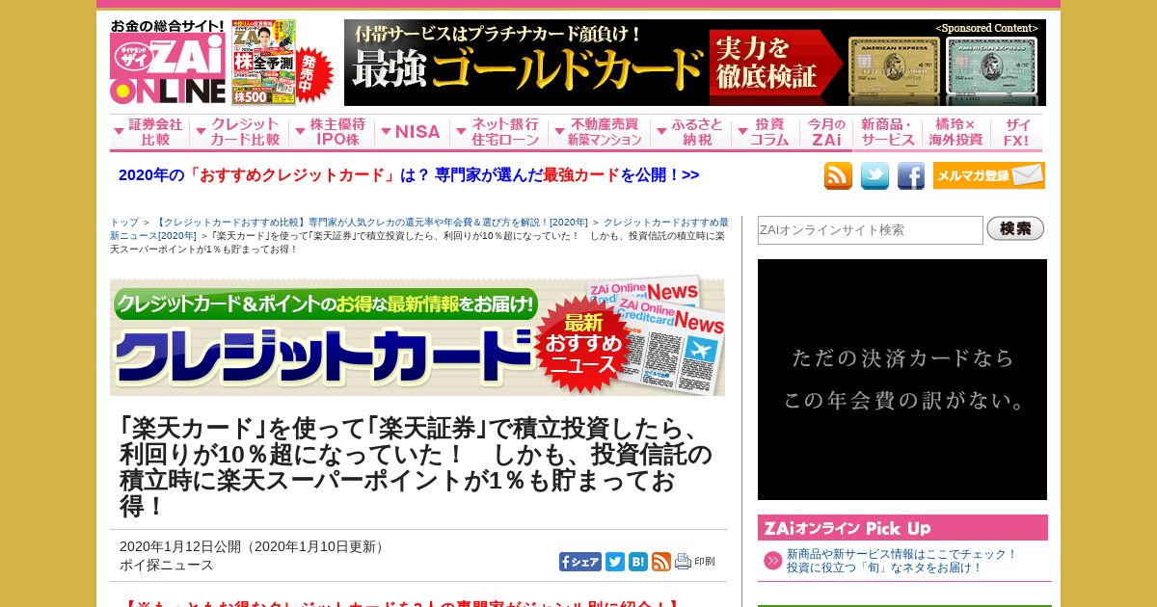
Task: Open the 最強ゴールドカード sponsored banner
Action: 694,63
